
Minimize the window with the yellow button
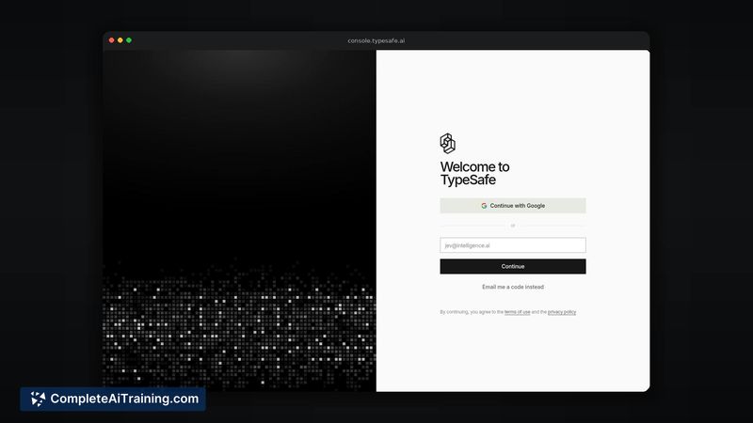[x=120, y=40]
